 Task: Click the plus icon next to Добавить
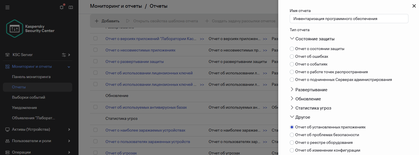tap(97, 21)
